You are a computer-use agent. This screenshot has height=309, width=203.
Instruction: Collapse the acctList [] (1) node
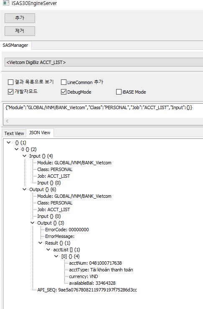[48, 250]
